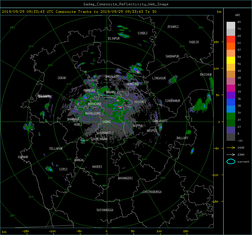
Task: Select the 'RAICHUR' place label
Action: [206, 75]
